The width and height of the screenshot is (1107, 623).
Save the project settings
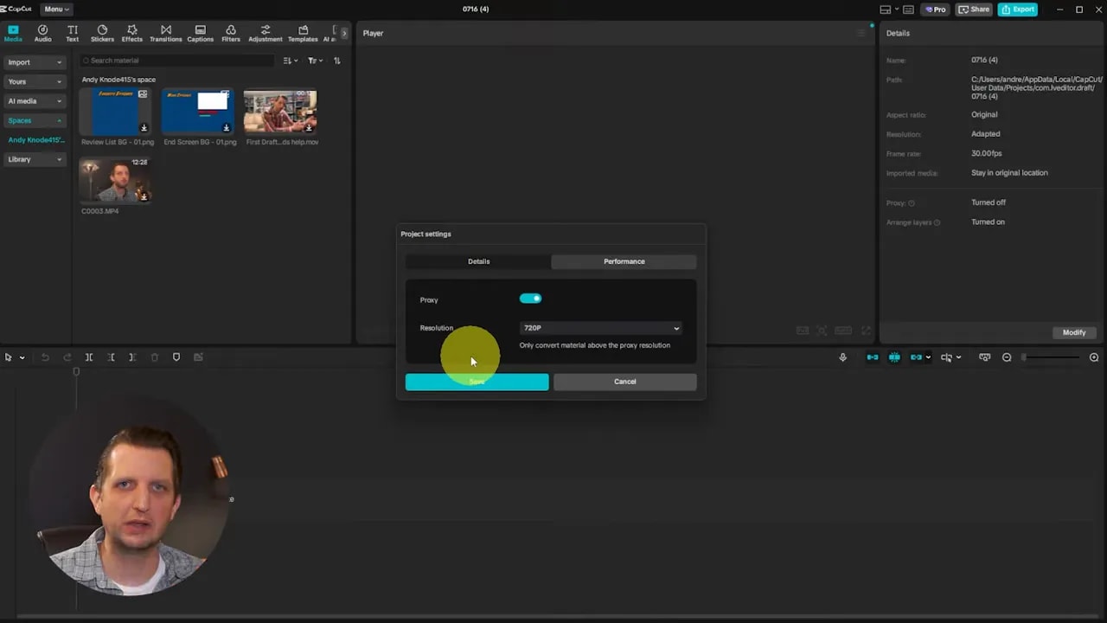[x=477, y=382]
